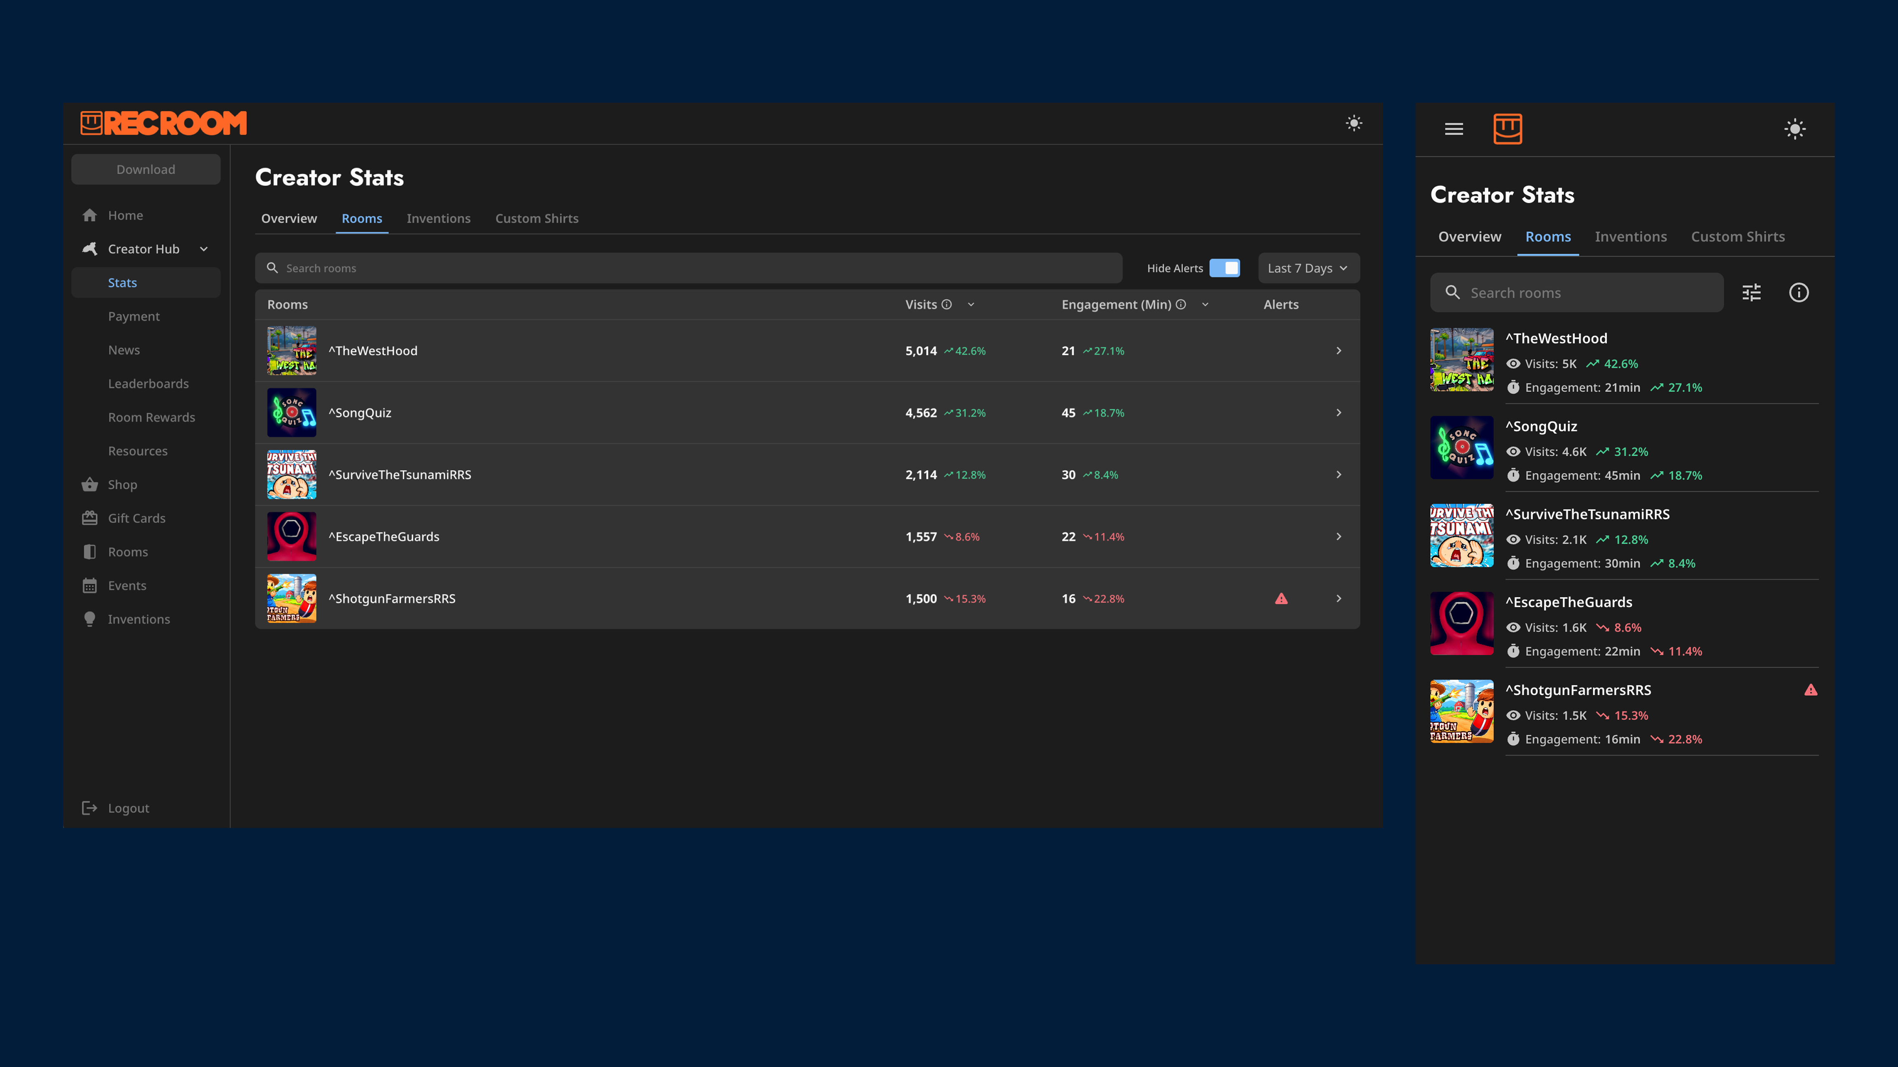Open ^SurviveTheTsunamiRRS thumbnail in the table

292,474
